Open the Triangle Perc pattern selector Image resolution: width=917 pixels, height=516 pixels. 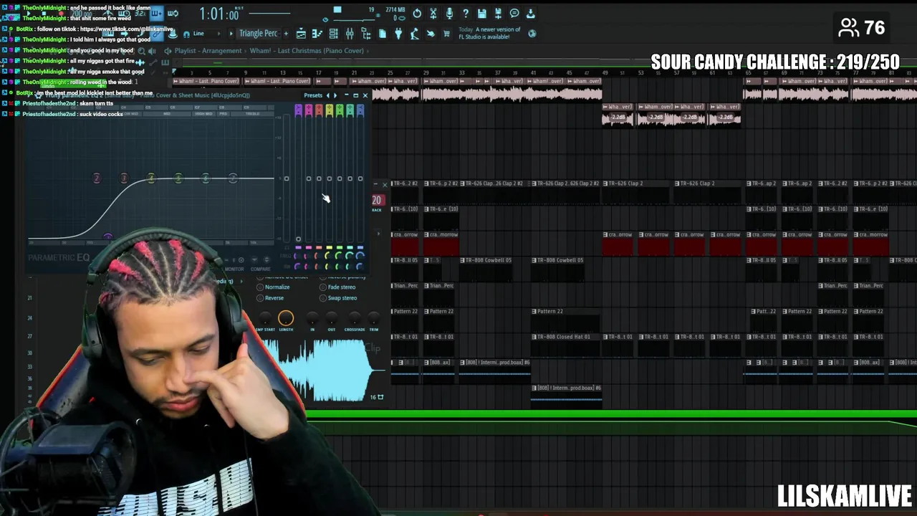click(x=258, y=33)
